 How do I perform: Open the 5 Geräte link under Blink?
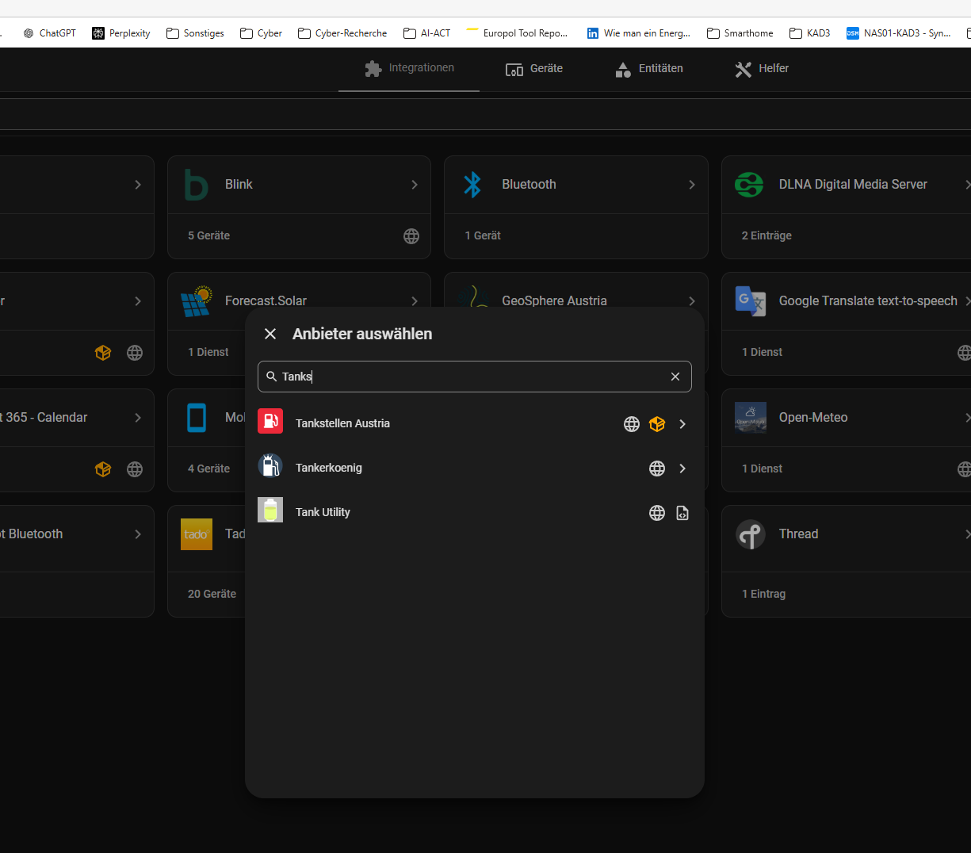click(208, 235)
